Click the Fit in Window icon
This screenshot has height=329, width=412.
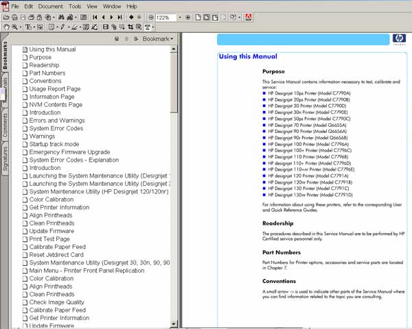click(x=207, y=18)
